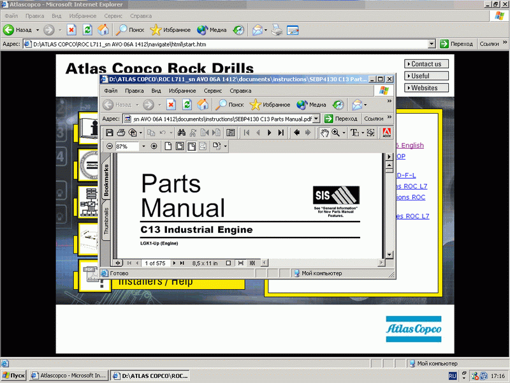Expand the address bar dropdown in PDF window
Screen dimensions: 510x383
tap(316, 119)
